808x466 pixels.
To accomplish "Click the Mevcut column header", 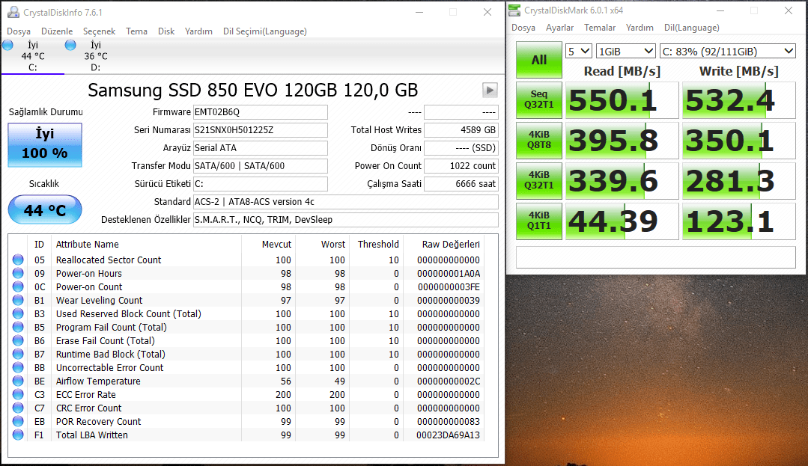I will point(276,244).
